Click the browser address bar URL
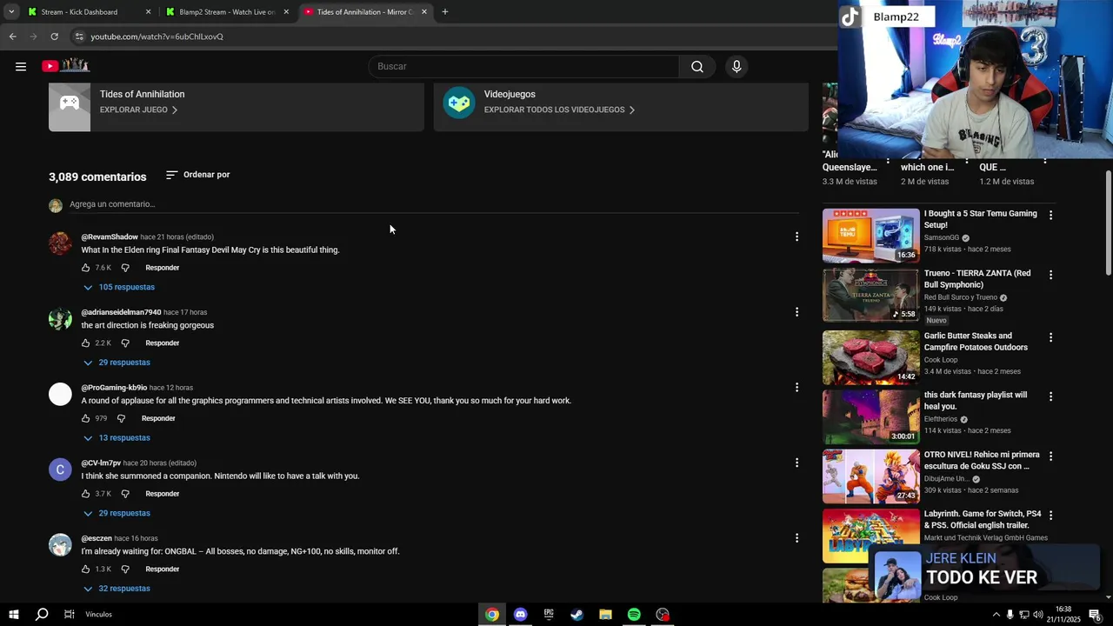Screen dimensions: 1113x626 [x=157, y=37]
